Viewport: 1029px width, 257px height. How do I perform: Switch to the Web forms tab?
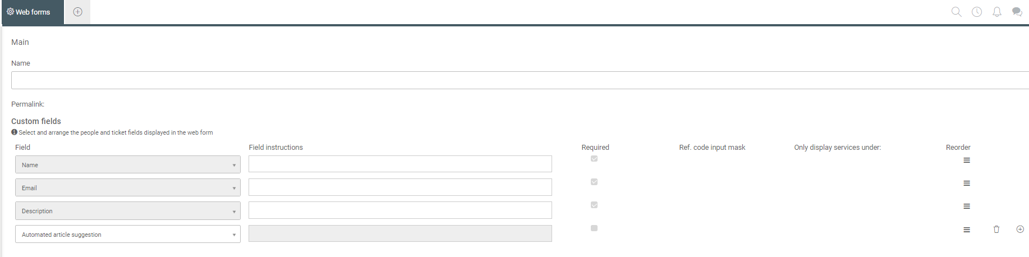pos(33,12)
